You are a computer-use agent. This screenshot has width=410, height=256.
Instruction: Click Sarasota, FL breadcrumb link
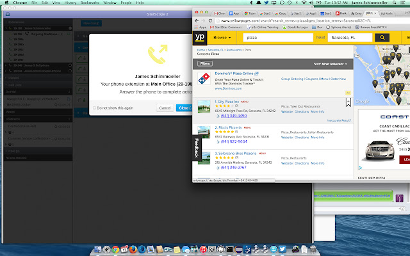[x=216, y=50]
